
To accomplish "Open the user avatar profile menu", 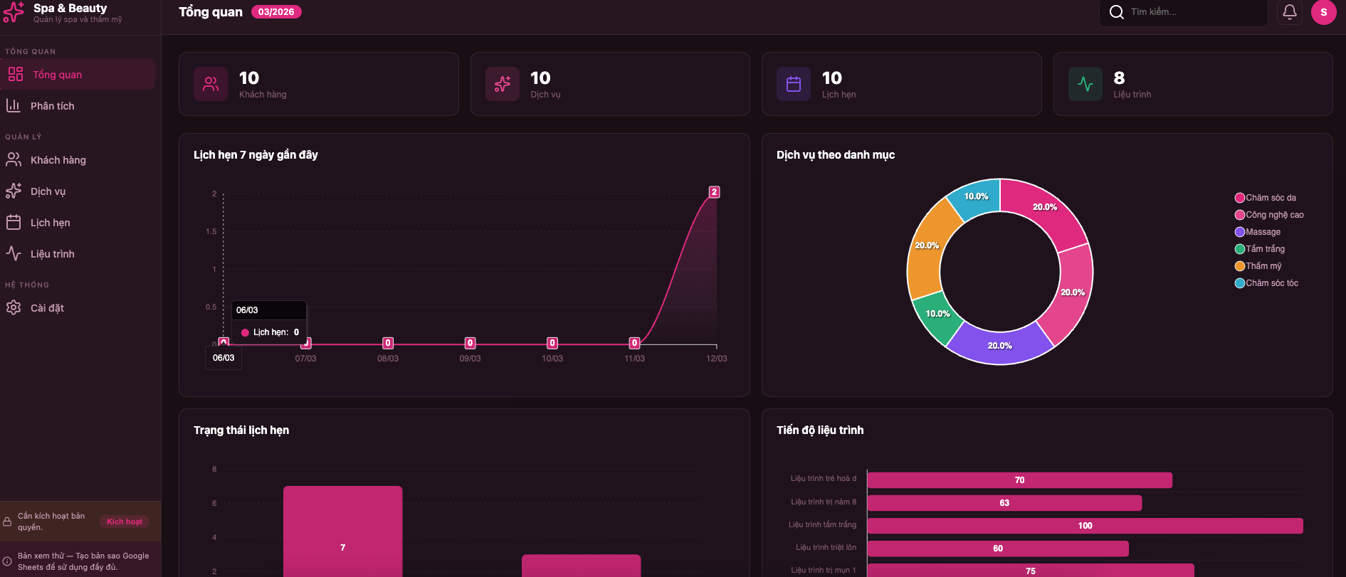I will click(1323, 12).
